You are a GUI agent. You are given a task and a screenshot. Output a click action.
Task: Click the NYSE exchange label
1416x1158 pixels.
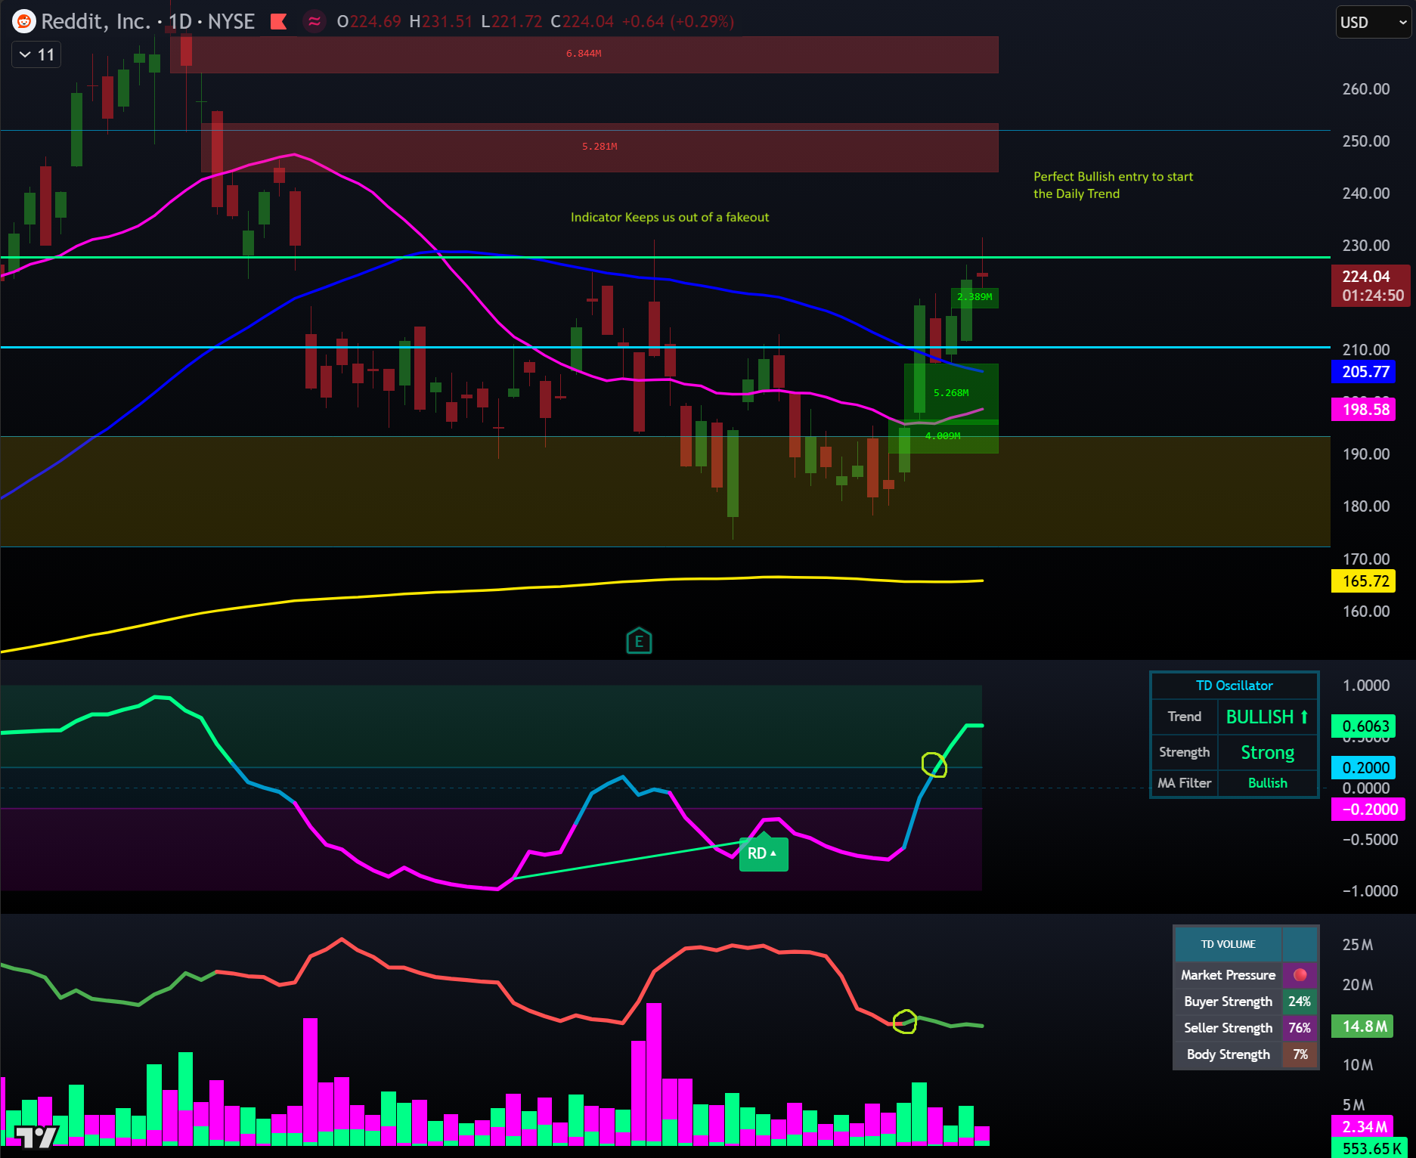point(233,22)
